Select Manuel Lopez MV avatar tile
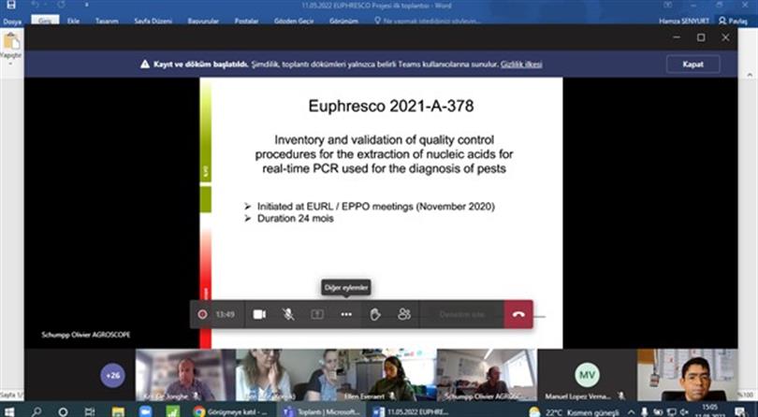This screenshot has width=758, height=417. coord(586,372)
